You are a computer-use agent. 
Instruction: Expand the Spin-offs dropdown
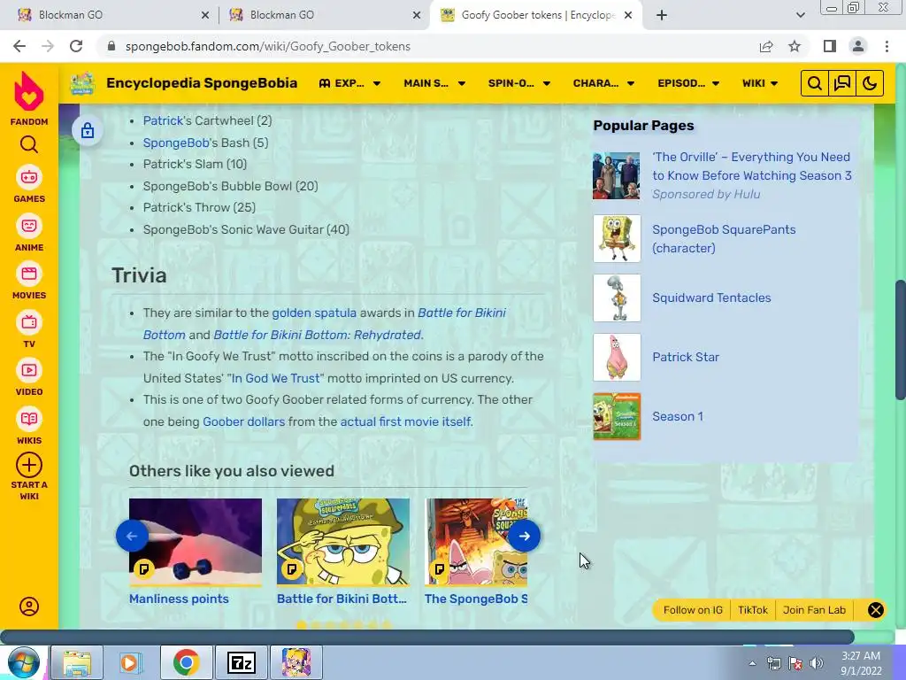(518, 83)
